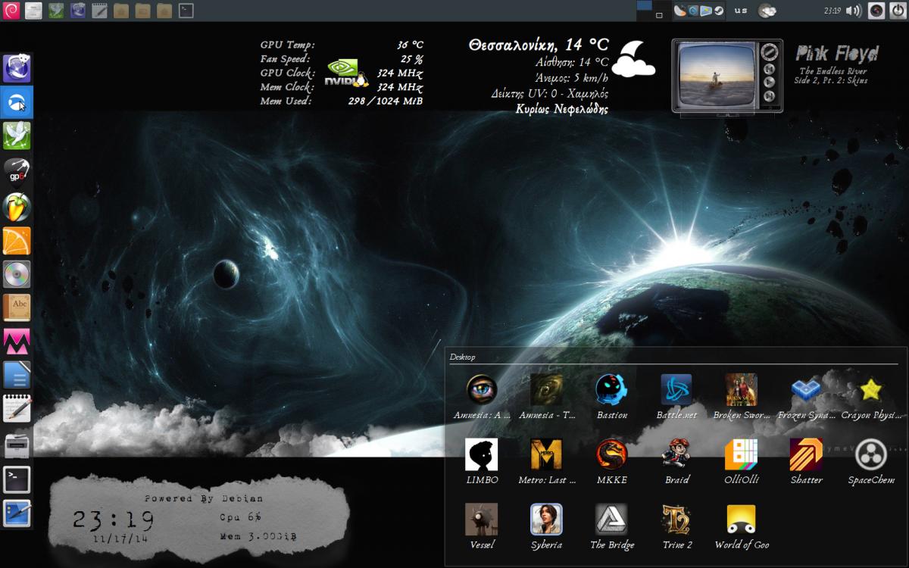Launch Amnesia: A... from Desktop folder
Viewport: 909px width, 568px height.
click(482, 397)
